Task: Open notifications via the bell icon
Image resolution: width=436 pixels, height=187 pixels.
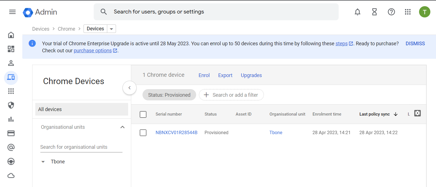Action: 357,12
